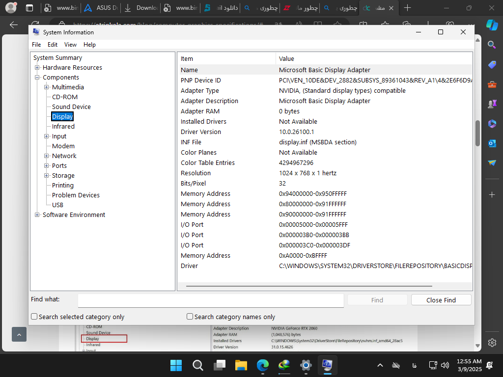The image size is (503, 377).
Task: Open Edge sidebar paper plane icon
Action: click(492, 163)
